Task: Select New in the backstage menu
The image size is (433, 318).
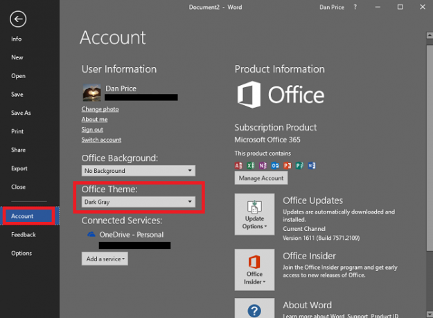Action: click(17, 57)
